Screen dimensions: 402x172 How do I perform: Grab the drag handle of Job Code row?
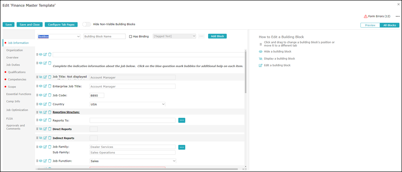click(37, 95)
